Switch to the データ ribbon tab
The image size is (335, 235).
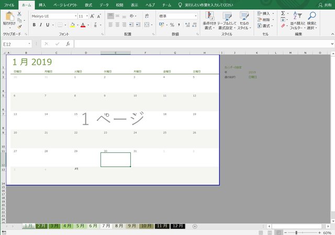click(104, 5)
